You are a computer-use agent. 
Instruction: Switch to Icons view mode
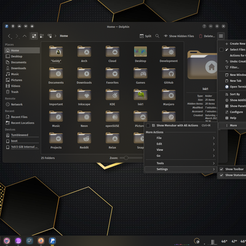pyautogui.click(x=34, y=36)
